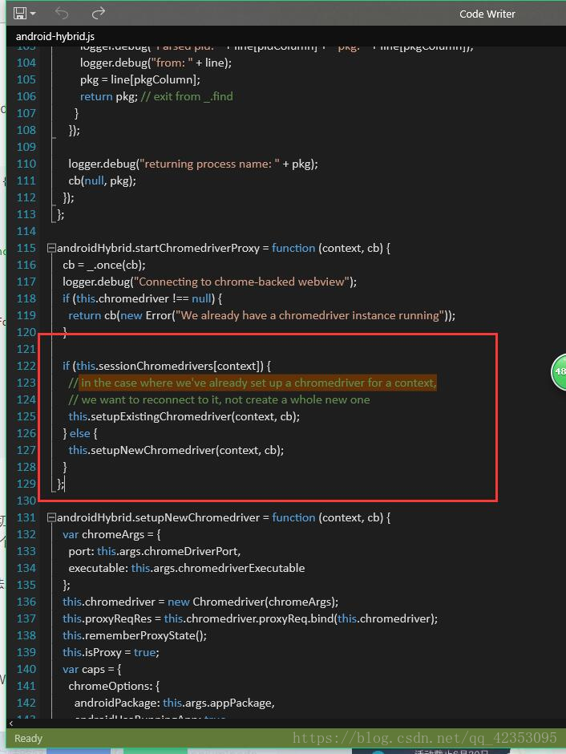Screen dimensions: 566x754
Task: Click the horizontal scrollbar left arrow
Action: [x=11, y=723]
